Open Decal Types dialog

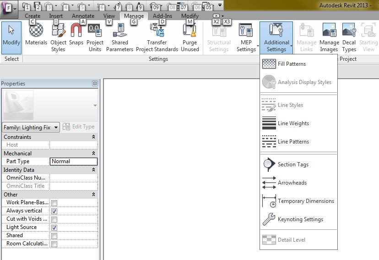[349, 37]
